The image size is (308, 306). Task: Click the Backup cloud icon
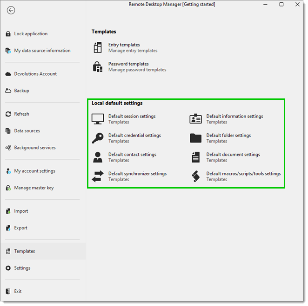(8, 91)
